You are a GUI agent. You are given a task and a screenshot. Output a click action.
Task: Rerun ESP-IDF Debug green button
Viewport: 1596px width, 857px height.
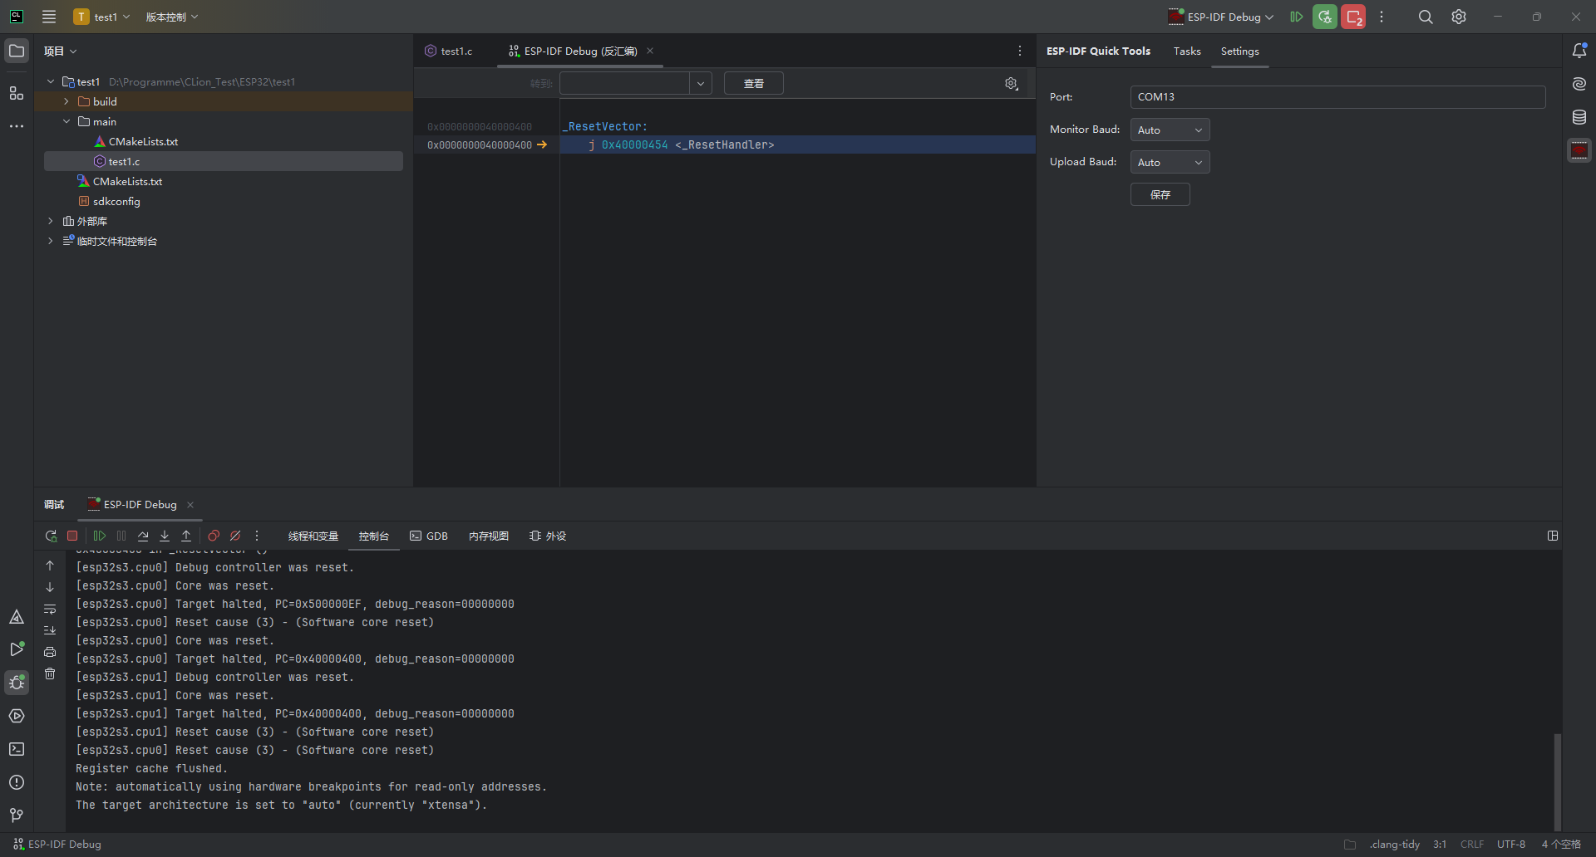click(x=1325, y=17)
